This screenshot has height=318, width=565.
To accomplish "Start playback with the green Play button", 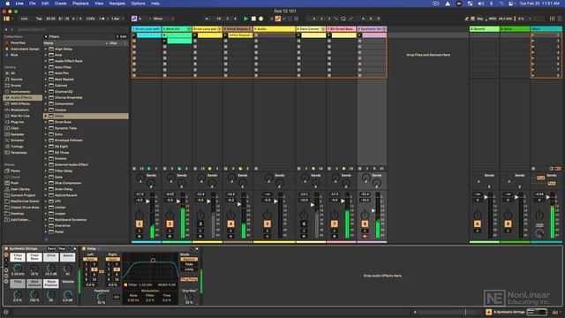I will coord(245,19).
